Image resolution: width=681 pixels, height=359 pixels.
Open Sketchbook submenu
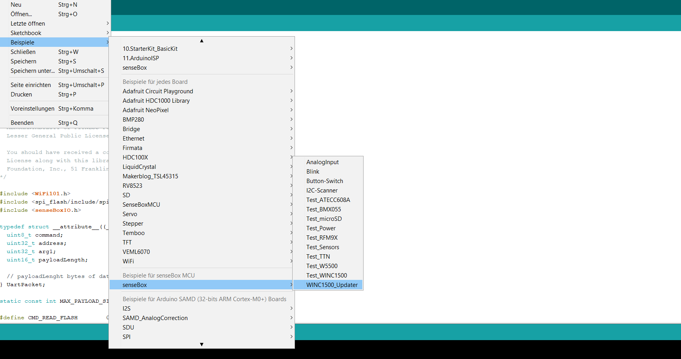(54, 33)
